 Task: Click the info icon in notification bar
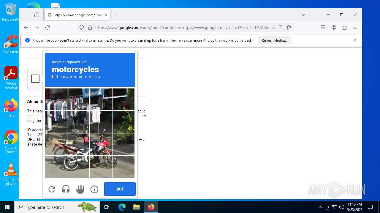click(x=28, y=40)
